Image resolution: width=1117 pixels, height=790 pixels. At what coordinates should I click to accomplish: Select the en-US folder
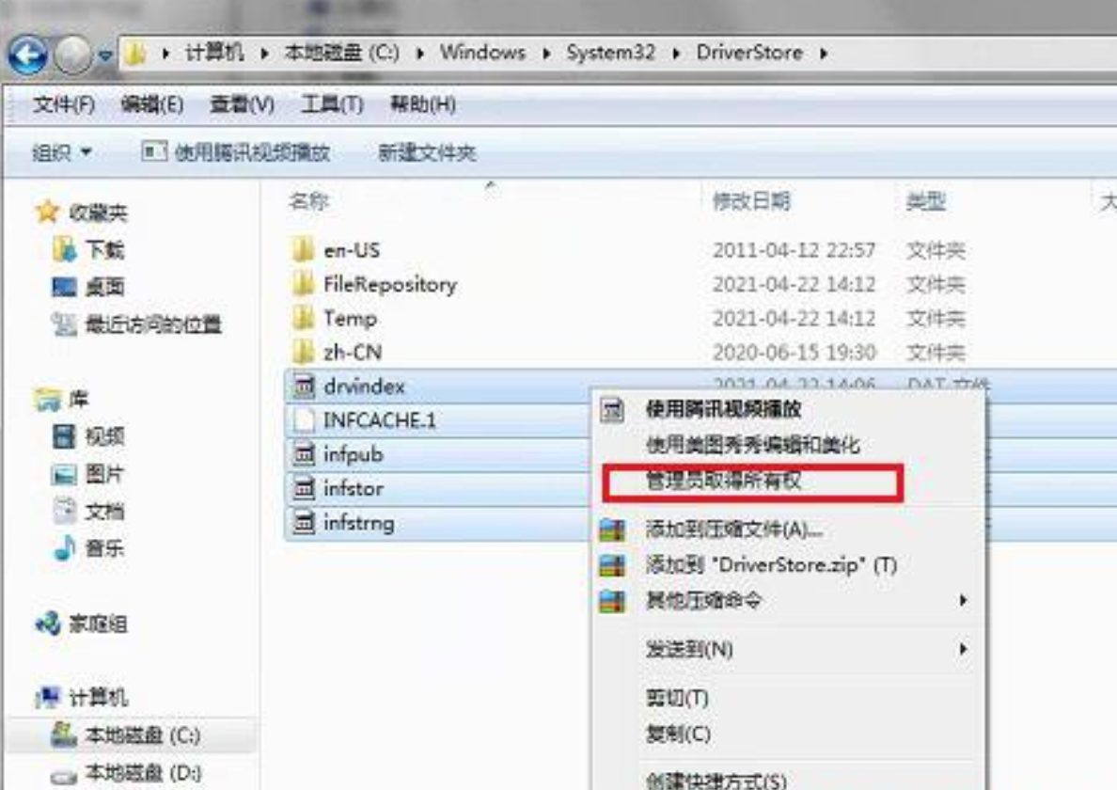coord(352,250)
